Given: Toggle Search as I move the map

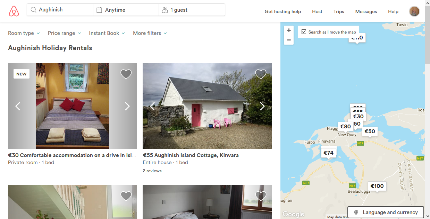Looking at the screenshot, I should (304, 32).
